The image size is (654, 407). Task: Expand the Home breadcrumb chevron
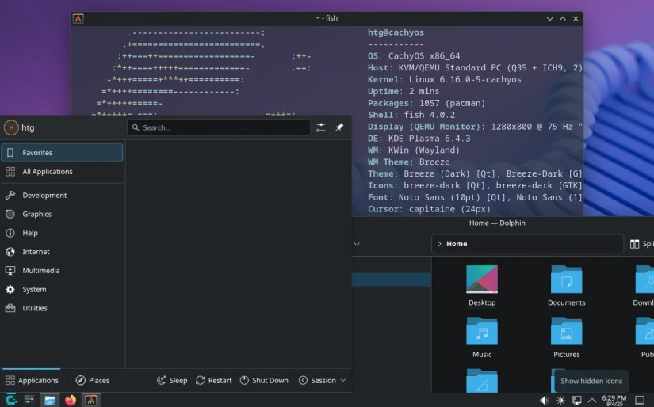[x=439, y=244]
